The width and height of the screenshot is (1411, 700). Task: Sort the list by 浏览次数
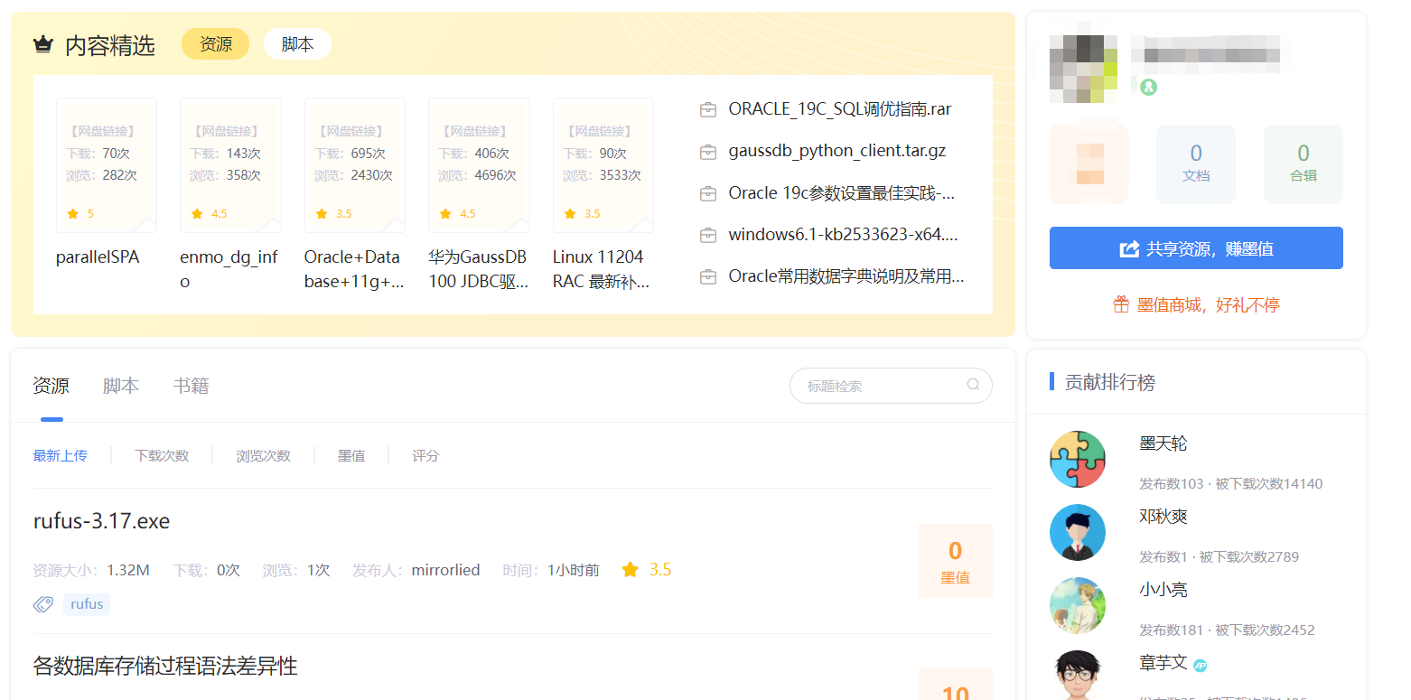tap(264, 456)
